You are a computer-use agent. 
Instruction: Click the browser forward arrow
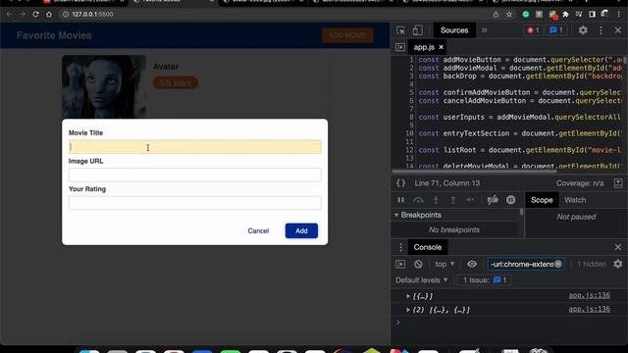pos(22,15)
